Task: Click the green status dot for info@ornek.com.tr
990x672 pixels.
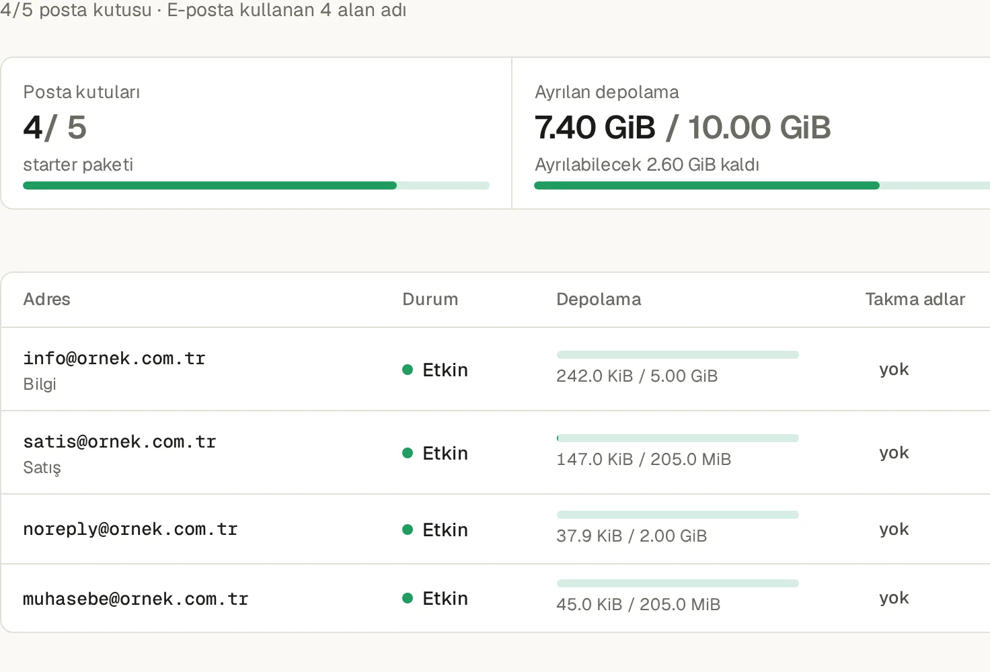Action: (408, 370)
